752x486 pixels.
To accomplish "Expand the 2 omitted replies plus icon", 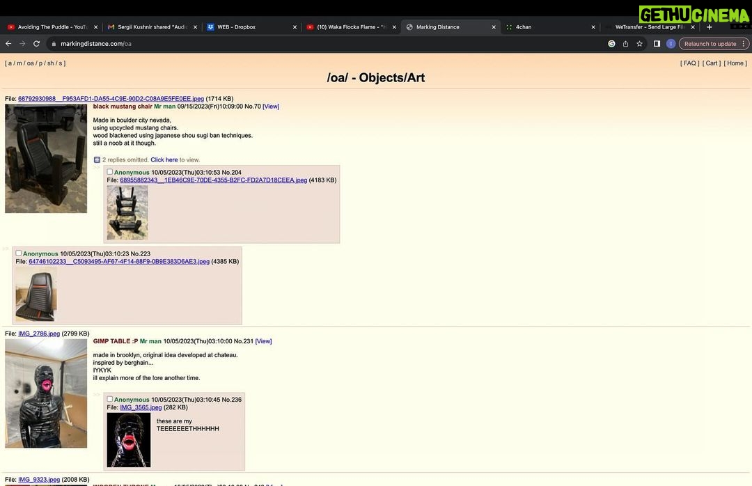I will click(x=97, y=159).
